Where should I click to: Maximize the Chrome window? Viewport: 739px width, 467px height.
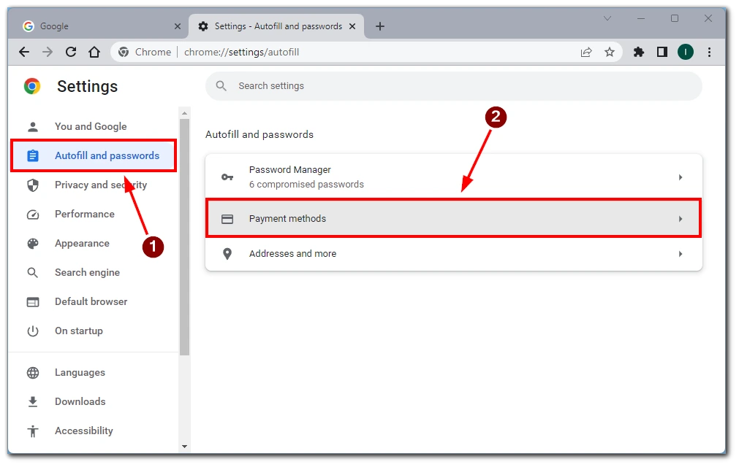pos(675,18)
